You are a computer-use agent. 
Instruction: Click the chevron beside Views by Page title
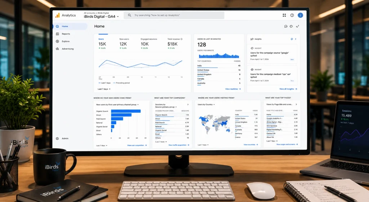coord(296,104)
